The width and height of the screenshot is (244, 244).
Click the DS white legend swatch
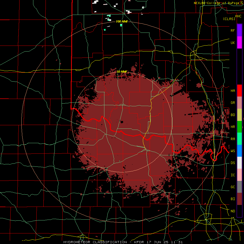(x=239, y=163)
